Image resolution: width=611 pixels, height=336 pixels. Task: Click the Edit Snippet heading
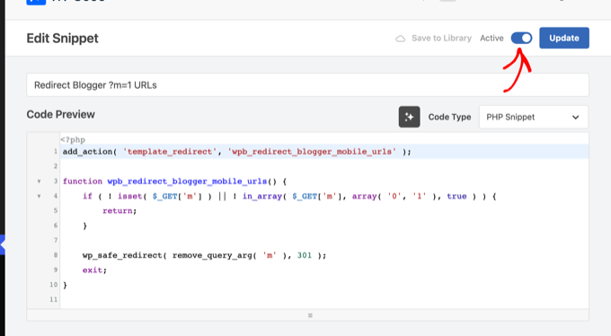tap(62, 39)
